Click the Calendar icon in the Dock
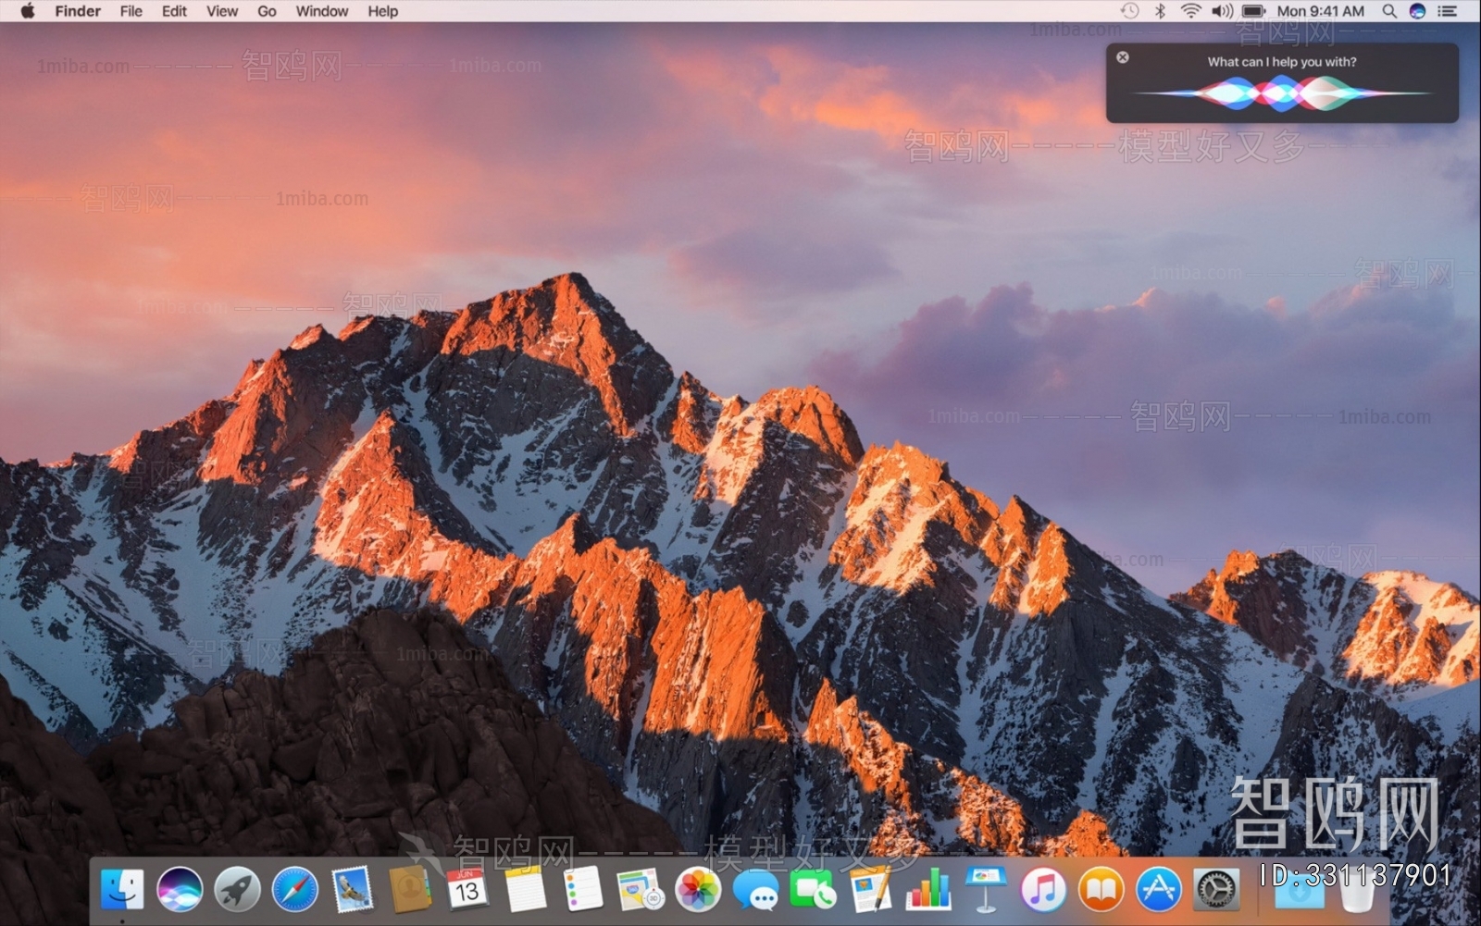 (467, 890)
